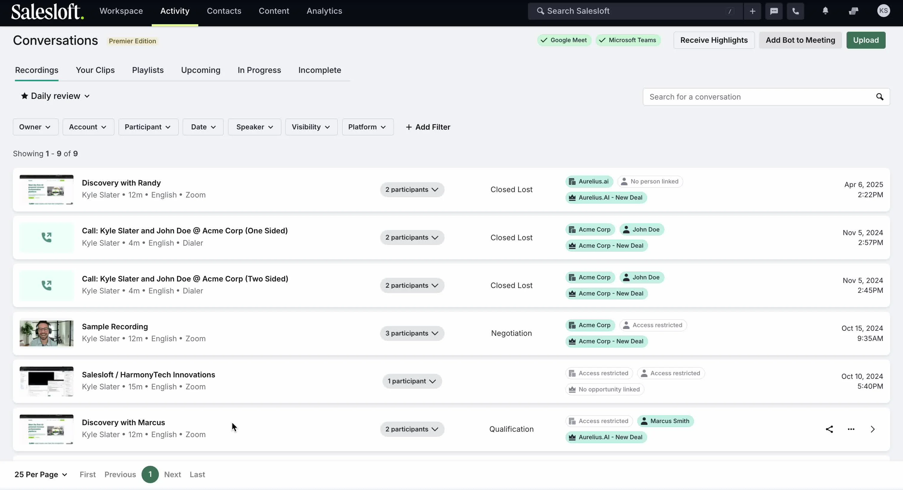Click the Salesloft logo
The height and width of the screenshot is (490, 903).
coord(47,11)
